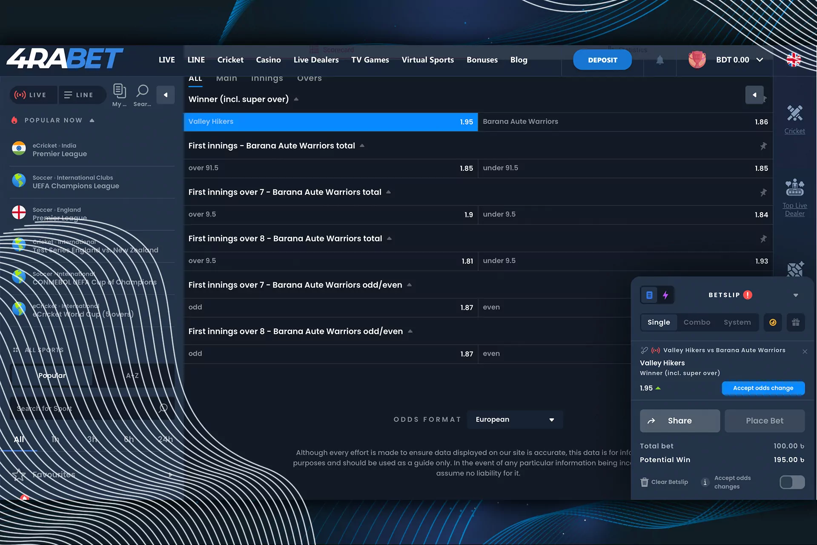Viewport: 817px width, 545px height.
Task: Open the Casino menu item
Action: click(x=268, y=60)
